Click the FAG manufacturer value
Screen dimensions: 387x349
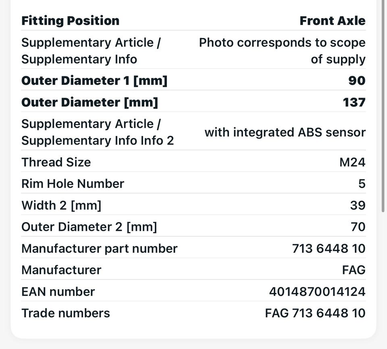tap(354, 270)
